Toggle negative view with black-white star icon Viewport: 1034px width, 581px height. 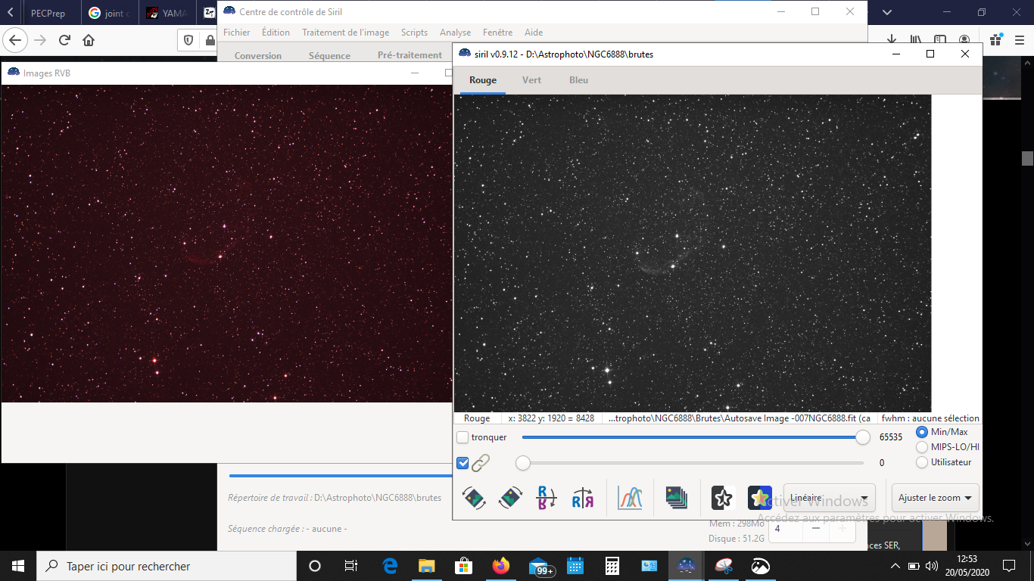723,498
